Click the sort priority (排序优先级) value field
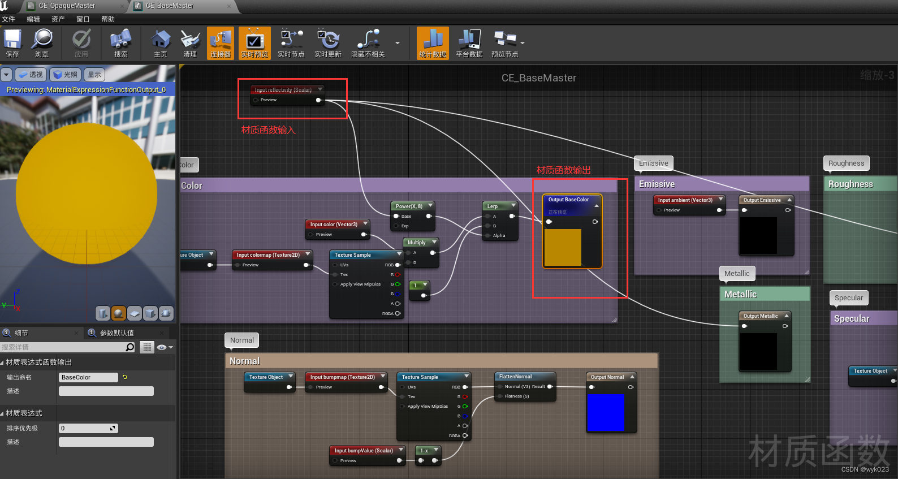Viewport: 898px width, 479px height. [88, 428]
